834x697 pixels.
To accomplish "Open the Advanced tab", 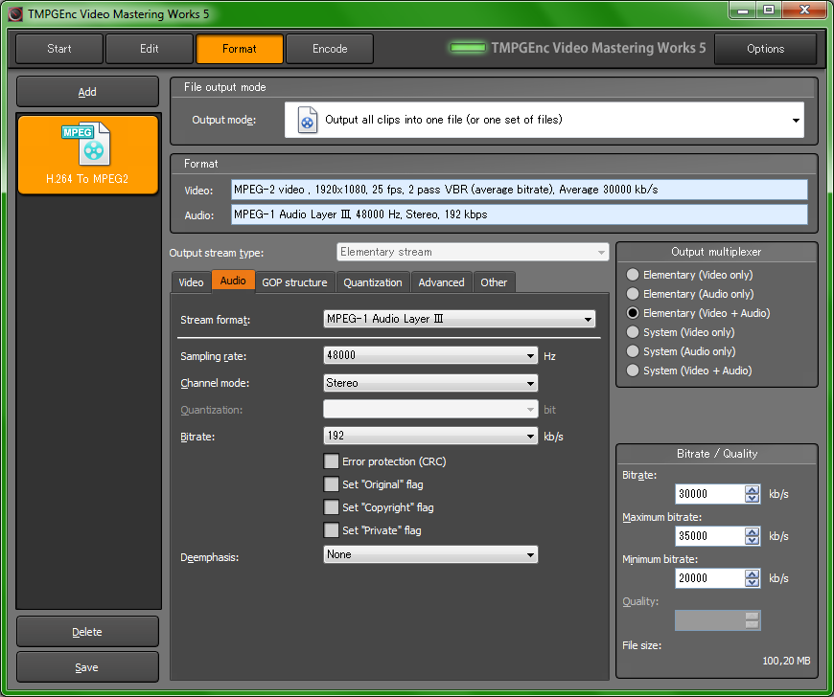I will click(x=442, y=282).
